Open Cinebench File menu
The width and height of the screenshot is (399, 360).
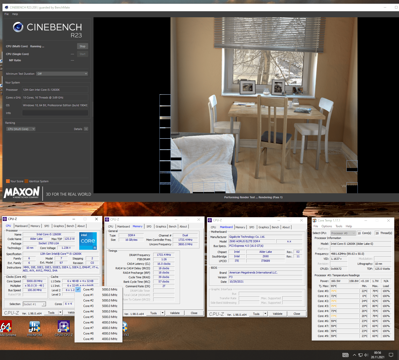[x=6, y=14]
